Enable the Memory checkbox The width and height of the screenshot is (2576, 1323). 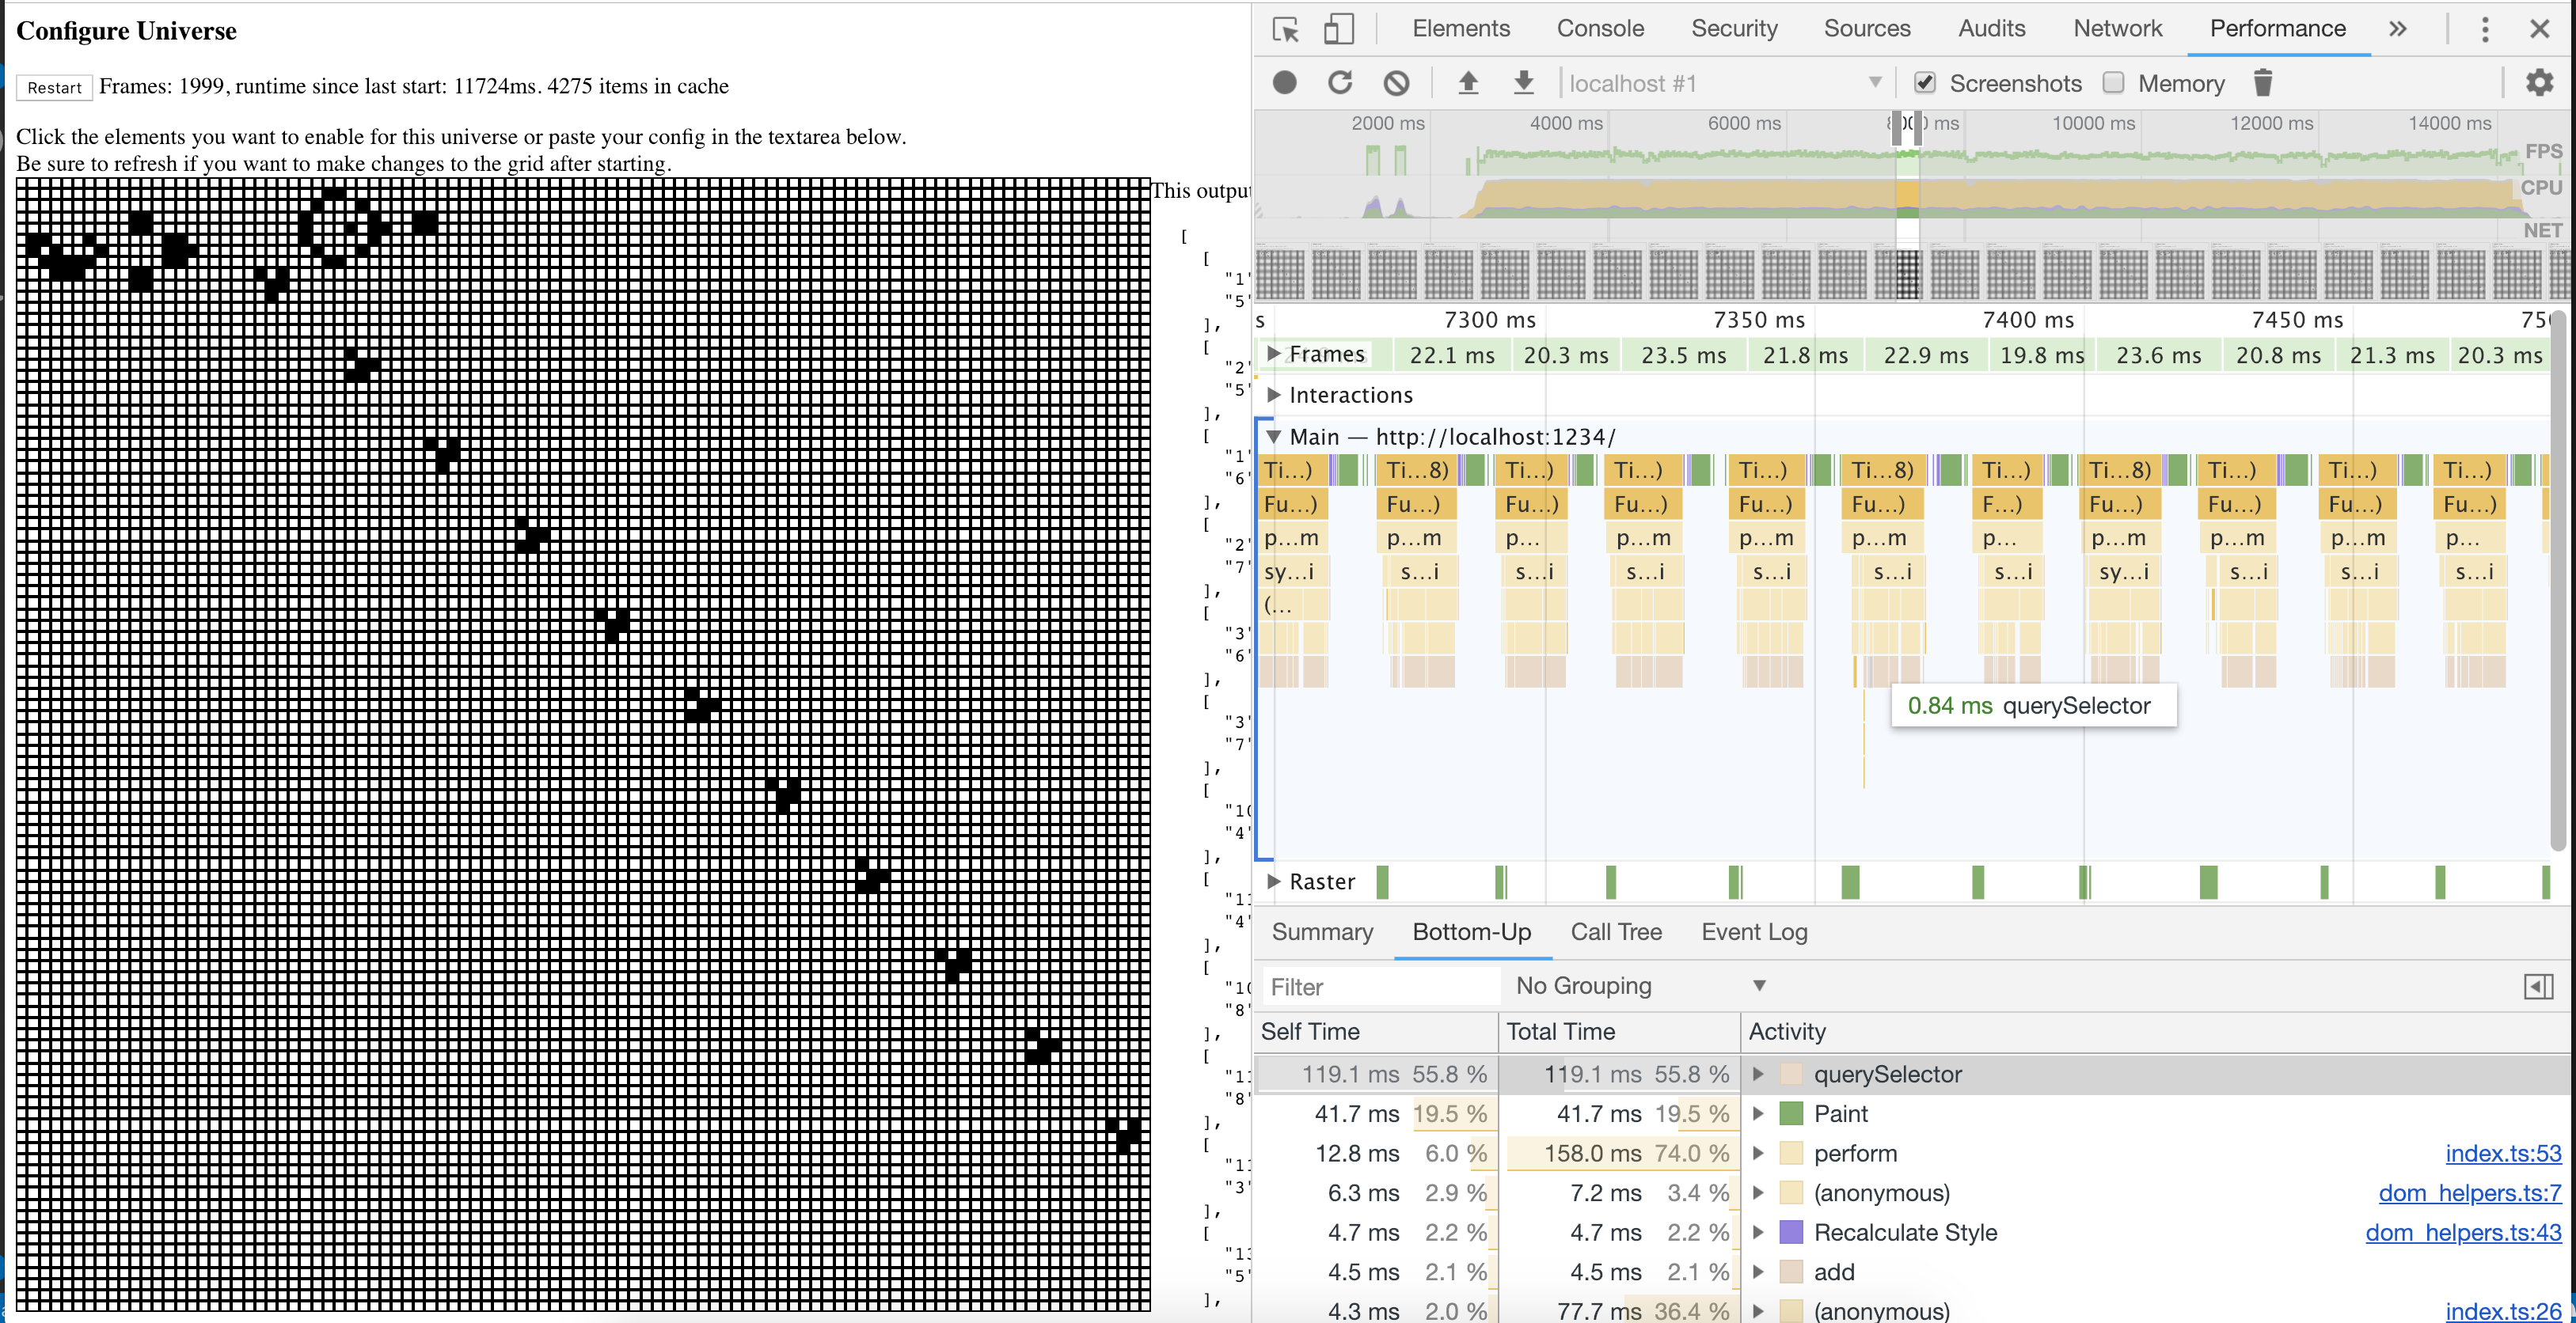[2113, 83]
